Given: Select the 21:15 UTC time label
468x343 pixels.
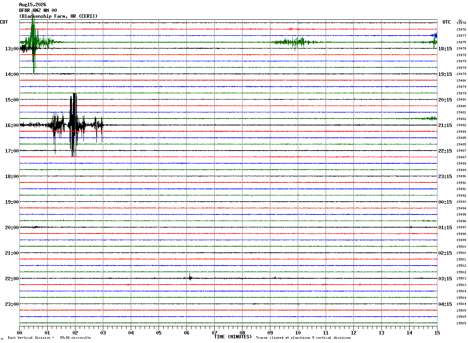Looking at the screenshot, I should click(445, 125).
